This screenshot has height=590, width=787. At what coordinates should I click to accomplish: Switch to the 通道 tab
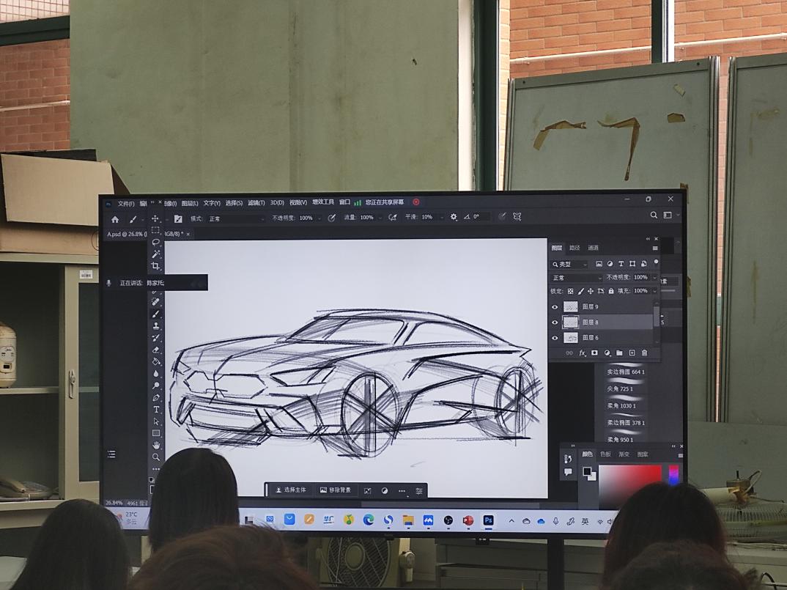593,248
